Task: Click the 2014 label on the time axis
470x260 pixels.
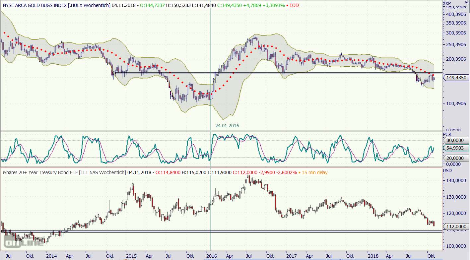Action: click(51, 256)
